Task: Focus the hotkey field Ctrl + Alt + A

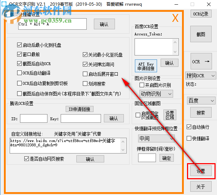Action: tap(52, 24)
